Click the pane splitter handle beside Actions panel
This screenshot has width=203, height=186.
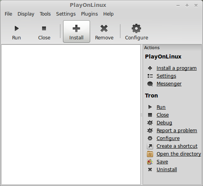tap(141, 115)
